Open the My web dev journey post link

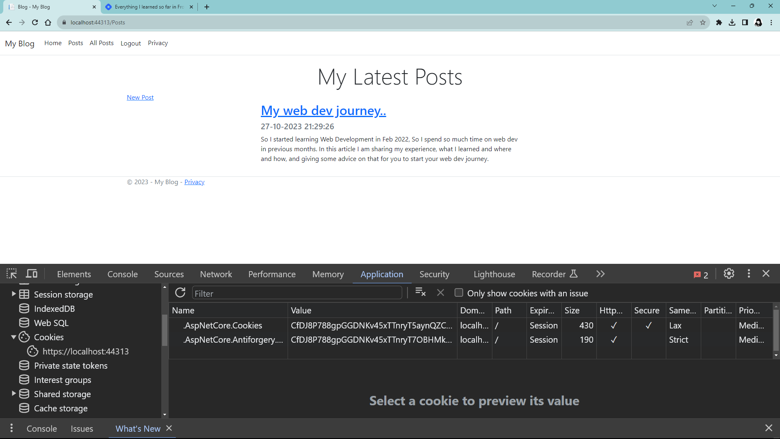[323, 111]
